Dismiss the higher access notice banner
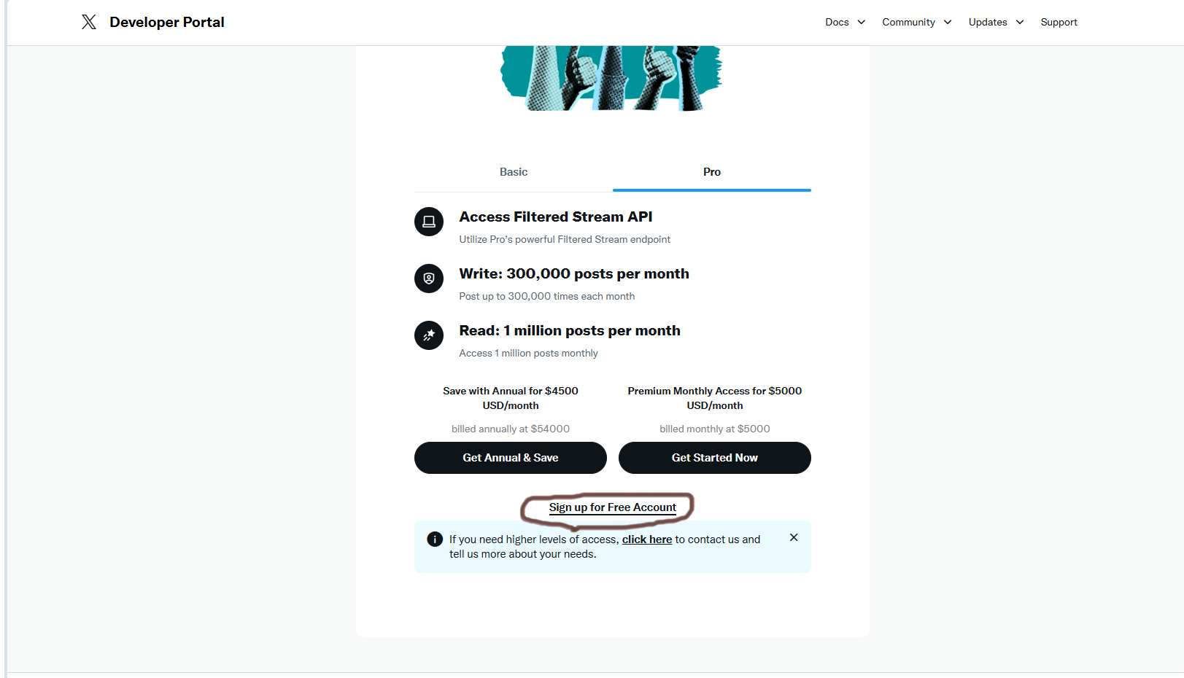Screen dimensions: 1184x678 794,537
